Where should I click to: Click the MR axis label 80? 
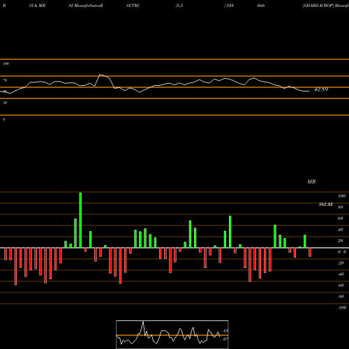click(341, 207)
